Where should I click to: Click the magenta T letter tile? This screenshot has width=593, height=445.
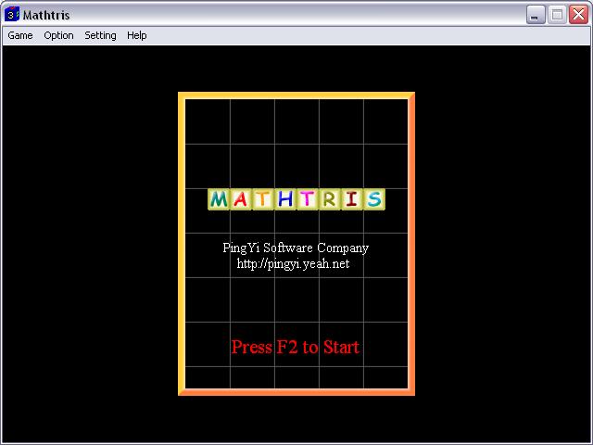point(308,199)
